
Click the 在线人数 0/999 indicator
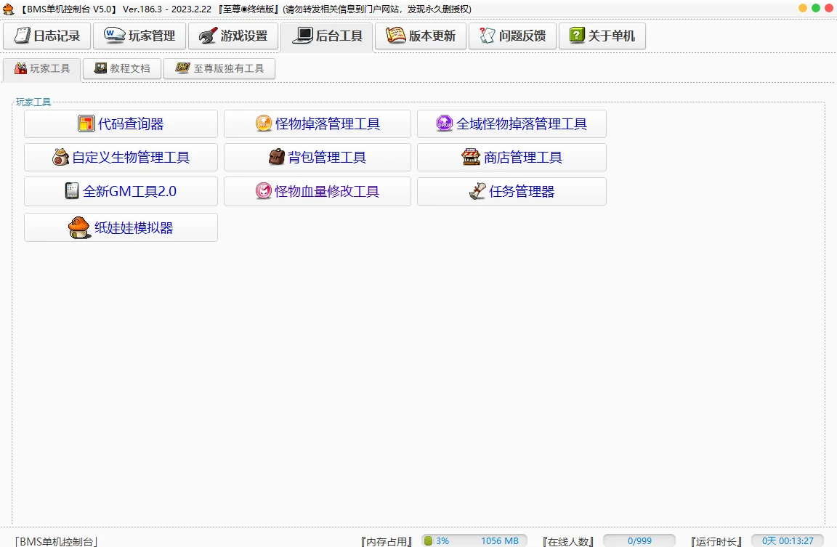coord(639,541)
